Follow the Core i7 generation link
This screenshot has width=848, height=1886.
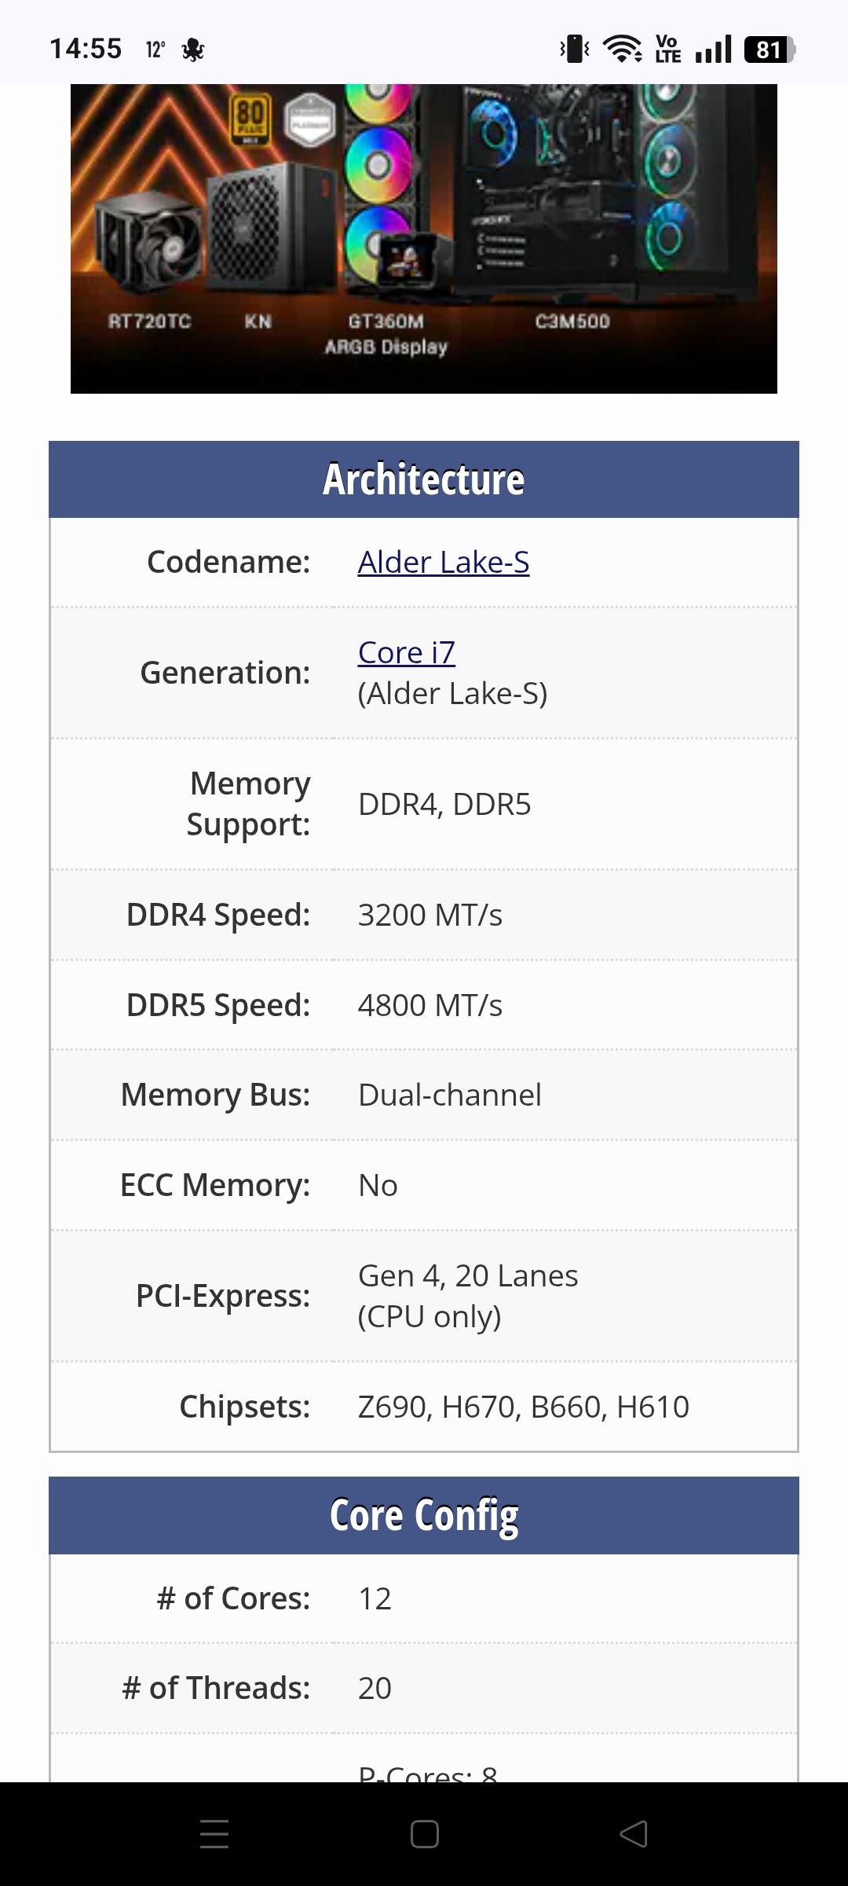coord(406,652)
